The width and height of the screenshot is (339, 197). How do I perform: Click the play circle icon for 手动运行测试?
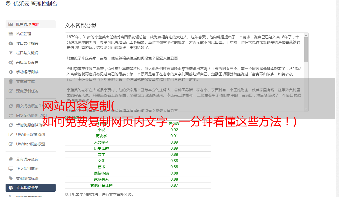pyautogui.click(x=11, y=72)
